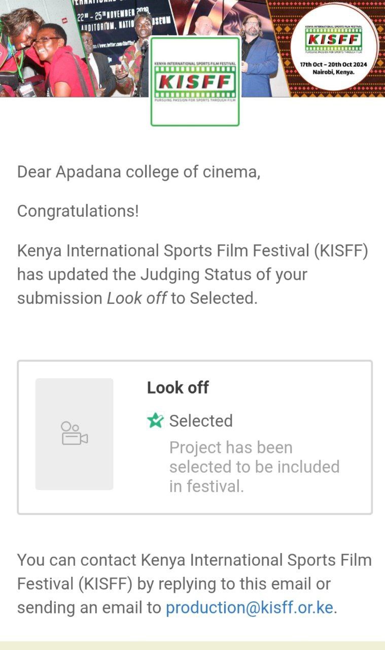Image resolution: width=385 pixels, height=650 pixels.
Task: Open the bold "Look off" project title
Action: pyautogui.click(x=178, y=387)
